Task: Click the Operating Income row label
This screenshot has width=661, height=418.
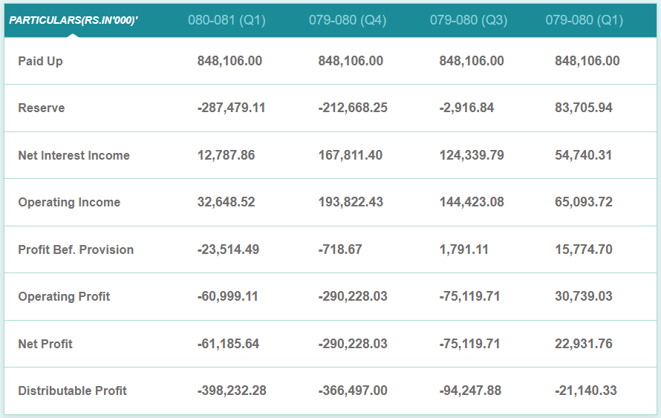Action: point(69,202)
